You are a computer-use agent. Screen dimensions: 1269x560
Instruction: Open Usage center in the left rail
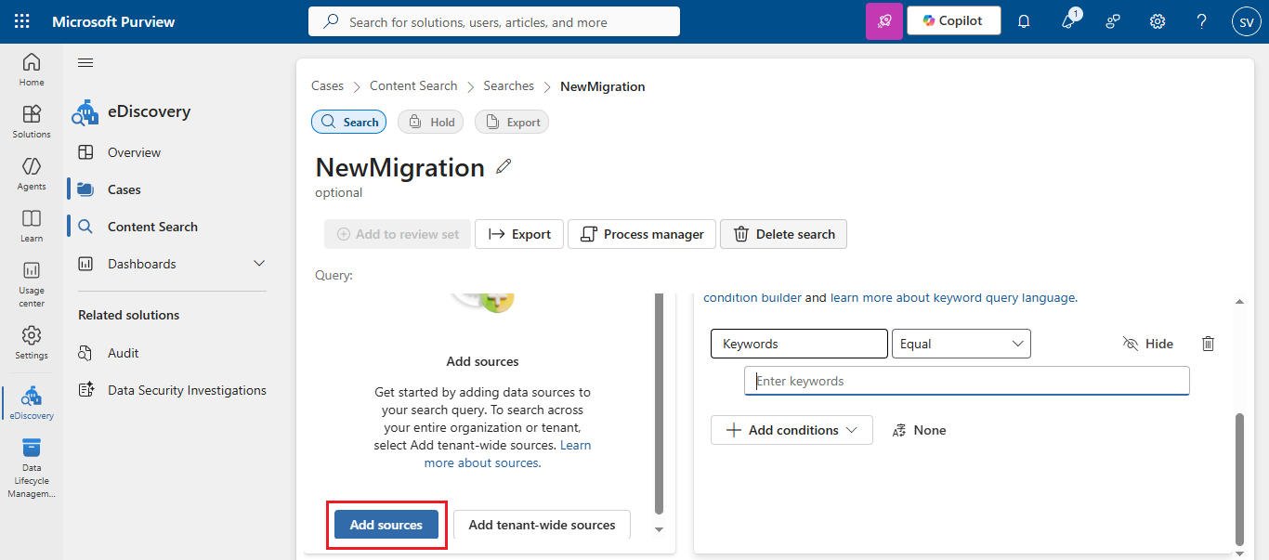(x=32, y=284)
